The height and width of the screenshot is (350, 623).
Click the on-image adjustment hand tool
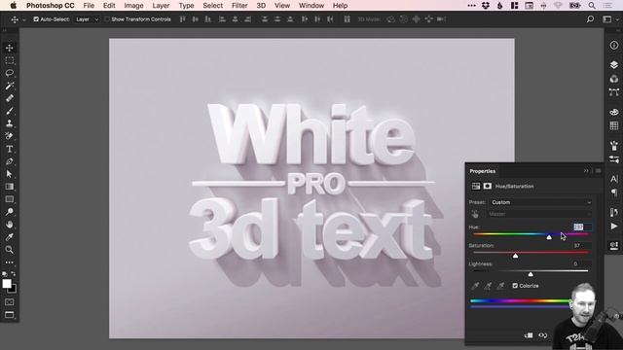tap(475, 214)
